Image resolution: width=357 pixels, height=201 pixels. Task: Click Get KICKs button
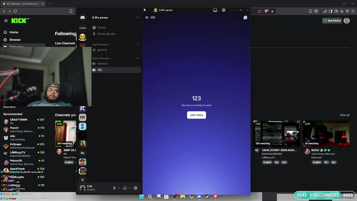pyautogui.click(x=332, y=21)
